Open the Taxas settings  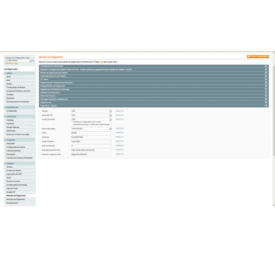tap(9, 178)
